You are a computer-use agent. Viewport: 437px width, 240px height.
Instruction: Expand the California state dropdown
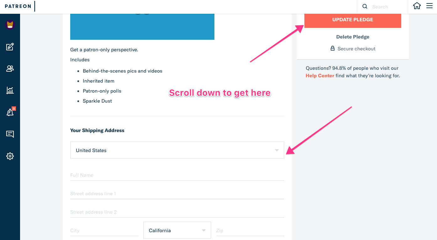click(177, 231)
